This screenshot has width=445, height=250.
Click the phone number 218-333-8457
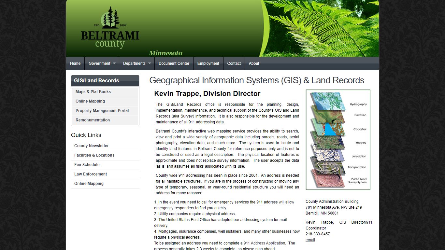click(318, 234)
